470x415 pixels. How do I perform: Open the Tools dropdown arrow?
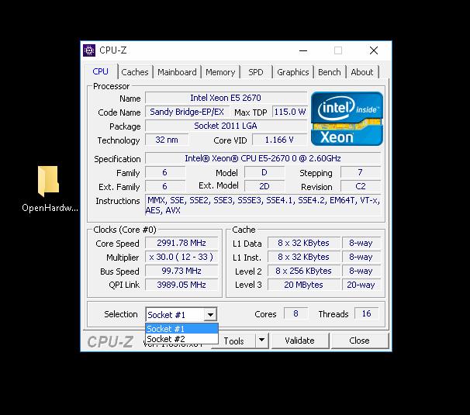coord(262,341)
